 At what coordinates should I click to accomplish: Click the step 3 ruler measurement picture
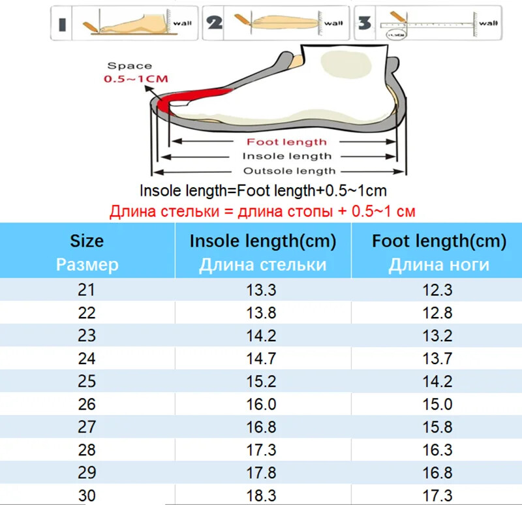(x=427, y=23)
